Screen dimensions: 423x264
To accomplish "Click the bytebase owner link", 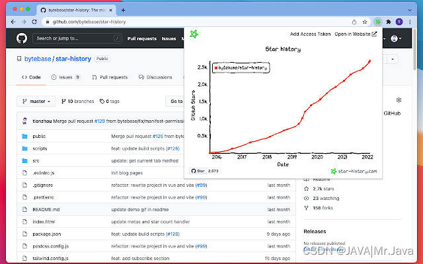I will (x=38, y=59).
